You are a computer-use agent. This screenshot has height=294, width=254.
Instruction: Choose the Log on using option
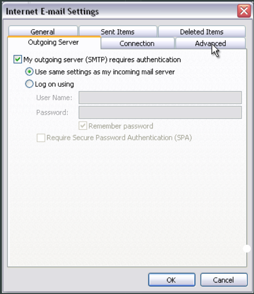(x=29, y=84)
